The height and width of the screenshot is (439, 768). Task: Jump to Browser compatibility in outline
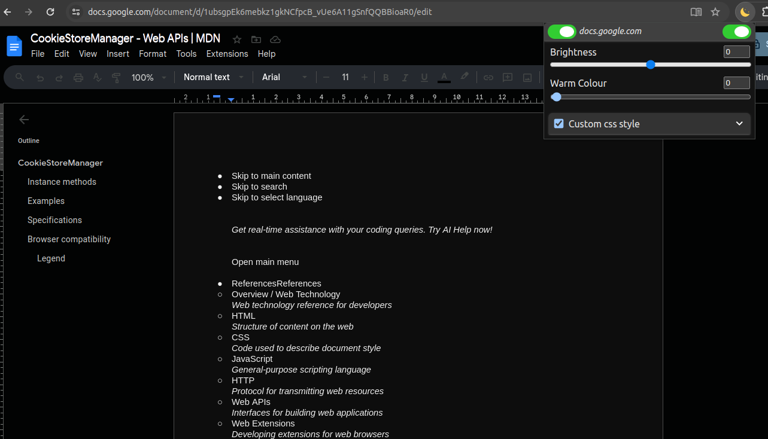69,239
